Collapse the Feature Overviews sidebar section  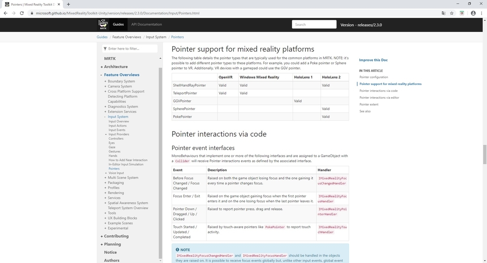click(102, 75)
